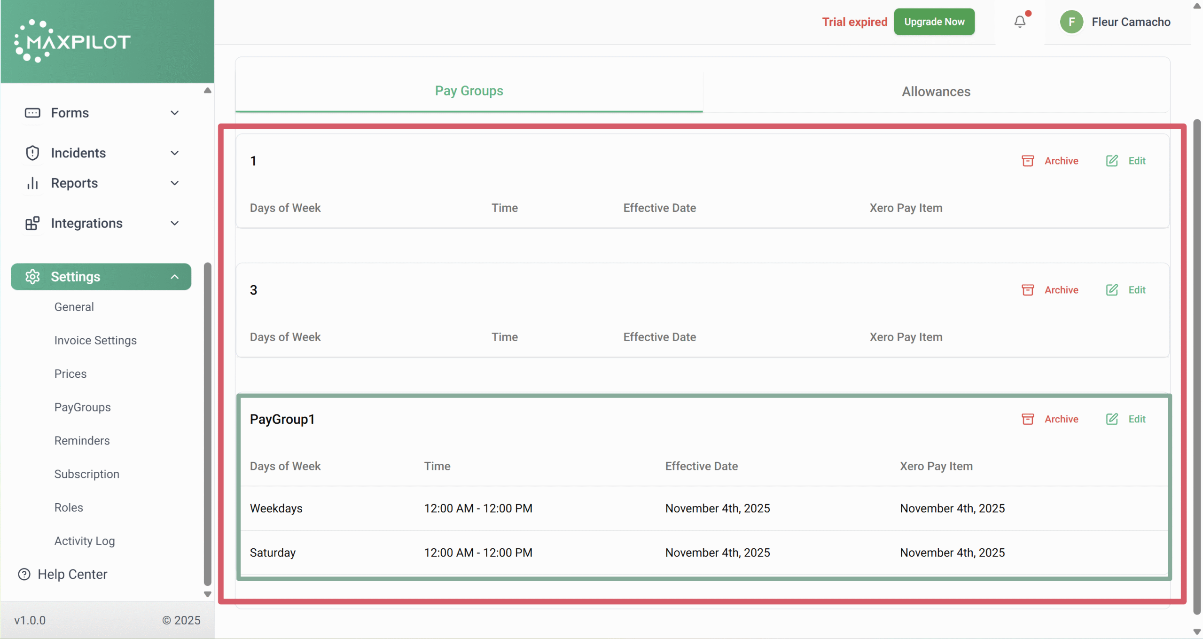Click the edit pencil icon for pay group 3
Viewport: 1203px width, 639px height.
click(1112, 290)
